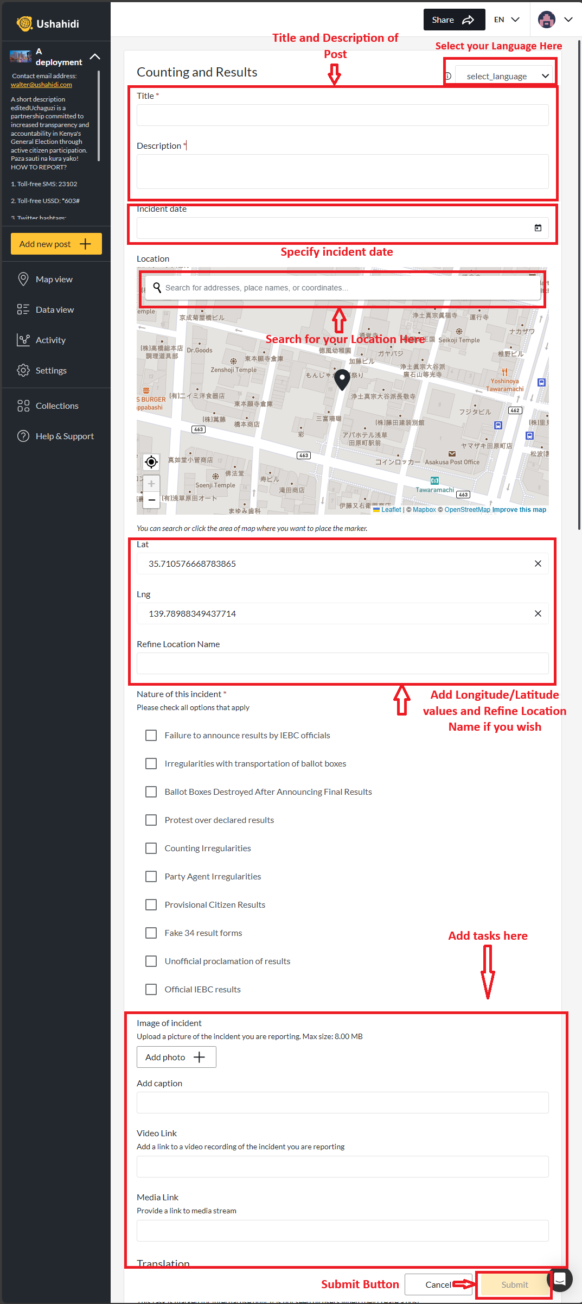Click the map search magnifier icon
The height and width of the screenshot is (1304, 582).
157,287
